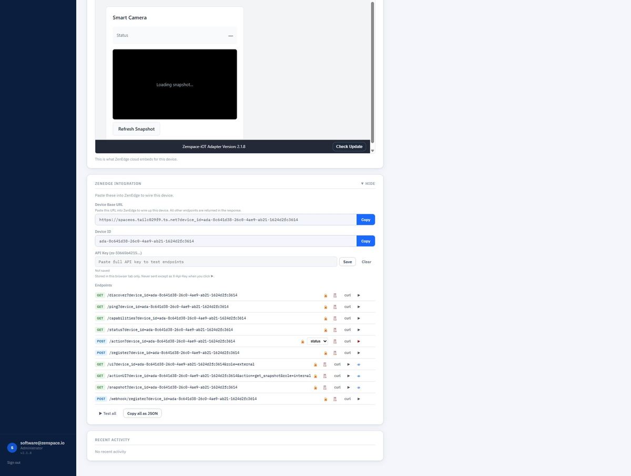Click the lock icon on /ping row

click(x=325, y=307)
